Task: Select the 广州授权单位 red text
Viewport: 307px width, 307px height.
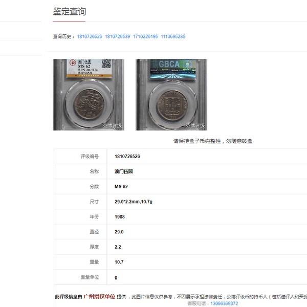Action: (99, 297)
